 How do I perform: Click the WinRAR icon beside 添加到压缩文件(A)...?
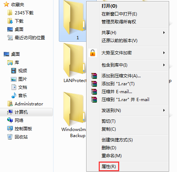[94, 76]
